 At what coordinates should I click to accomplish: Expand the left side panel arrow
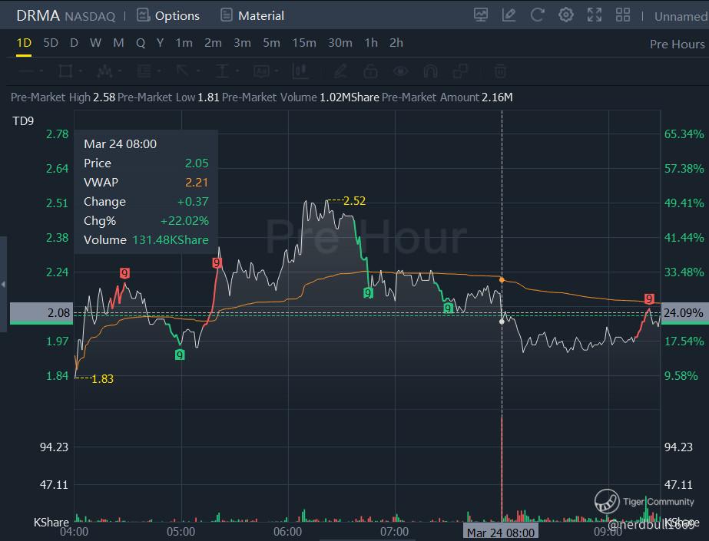tap(3, 284)
